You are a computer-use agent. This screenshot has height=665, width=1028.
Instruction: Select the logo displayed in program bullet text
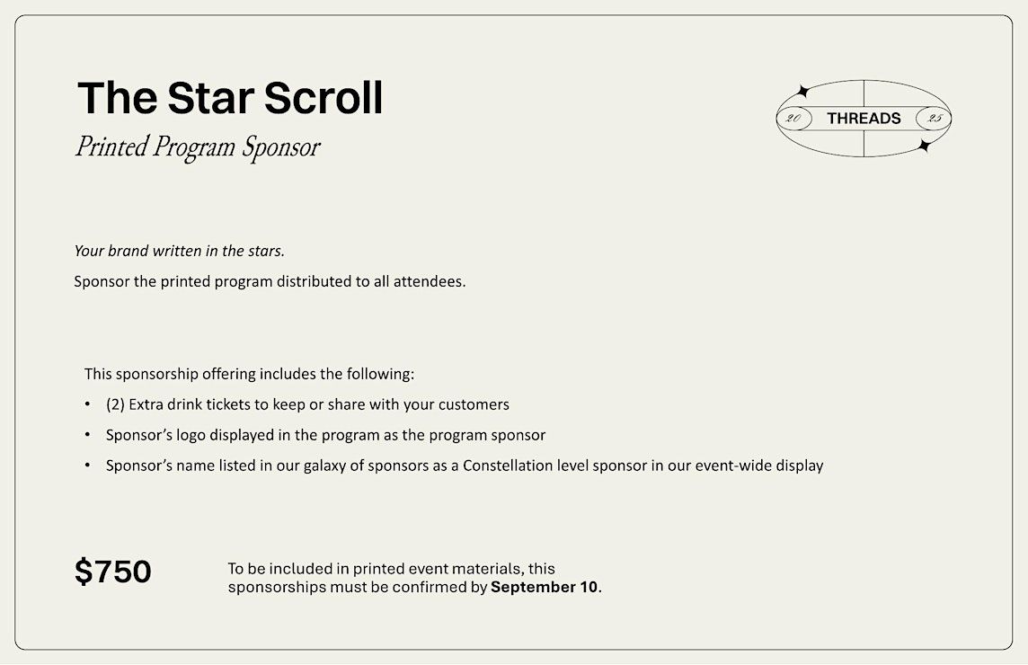326,435
